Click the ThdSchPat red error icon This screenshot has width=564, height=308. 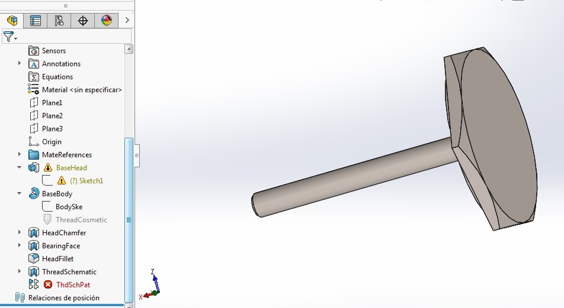click(48, 284)
